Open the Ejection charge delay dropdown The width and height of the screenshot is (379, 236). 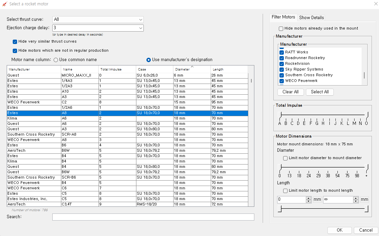click(x=98, y=28)
